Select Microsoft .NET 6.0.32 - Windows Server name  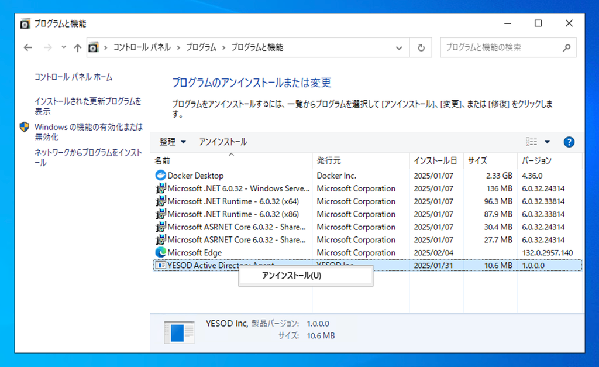coord(239,188)
